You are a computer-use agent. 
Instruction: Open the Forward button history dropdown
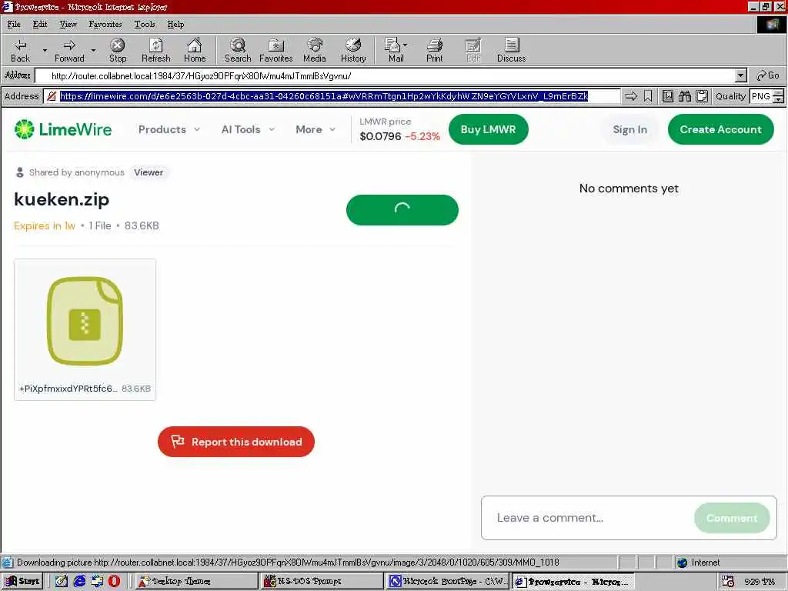pyautogui.click(x=93, y=50)
